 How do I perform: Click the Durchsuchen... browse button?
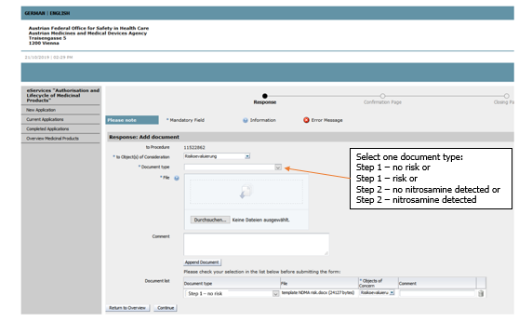210,220
